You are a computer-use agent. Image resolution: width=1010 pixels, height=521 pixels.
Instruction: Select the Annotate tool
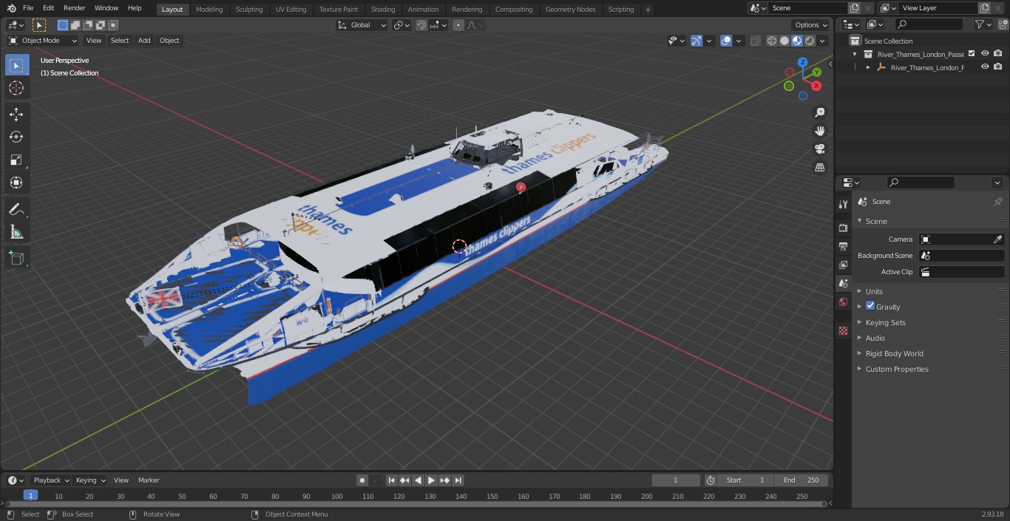click(x=16, y=209)
